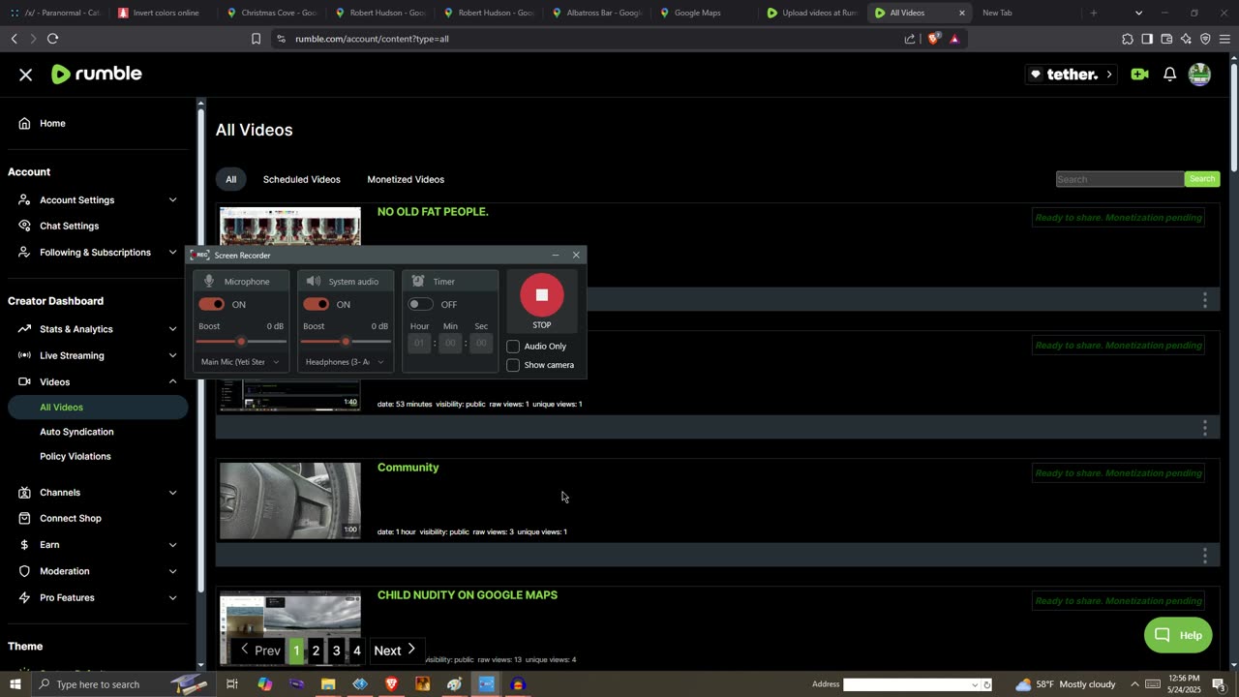Click the Rumble logo
The height and width of the screenshot is (697, 1239).
pyautogui.click(x=96, y=74)
